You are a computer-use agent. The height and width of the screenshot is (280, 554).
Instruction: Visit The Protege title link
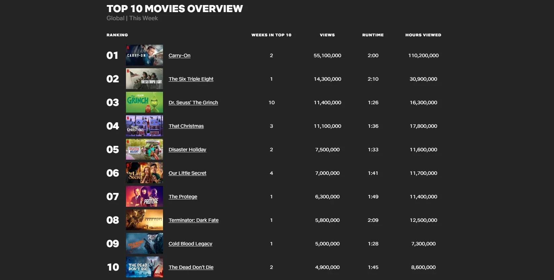(x=183, y=197)
